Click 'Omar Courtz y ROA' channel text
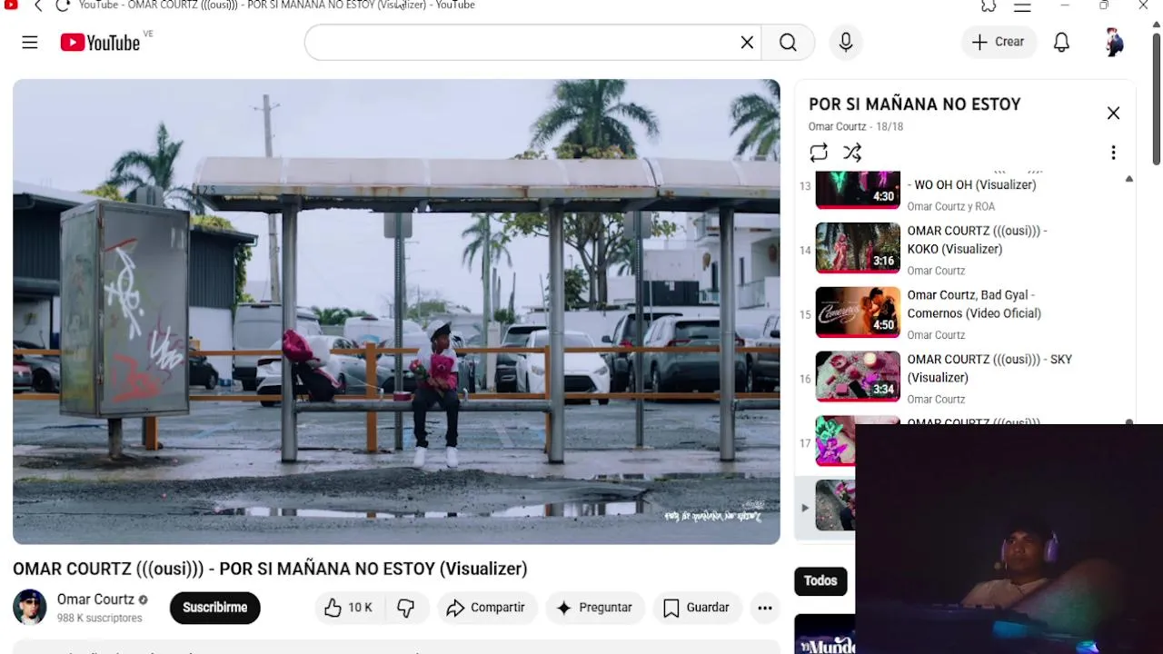This screenshot has height=654, width=1163. coord(950,207)
